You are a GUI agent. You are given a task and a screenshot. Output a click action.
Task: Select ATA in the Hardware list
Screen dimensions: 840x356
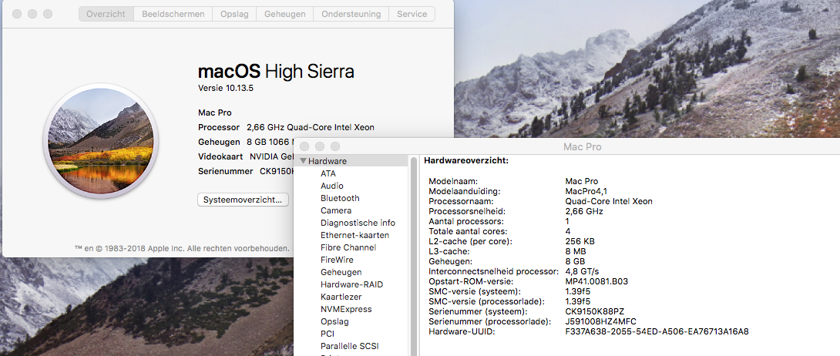coord(328,173)
